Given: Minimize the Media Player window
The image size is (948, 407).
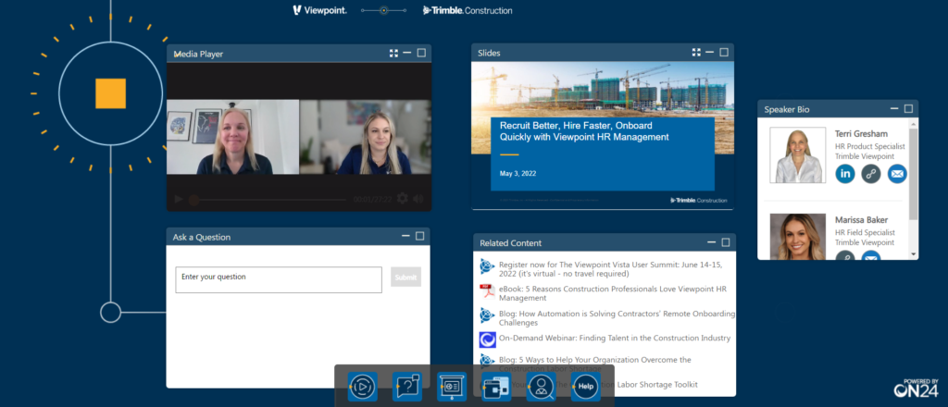Looking at the screenshot, I should click(407, 53).
